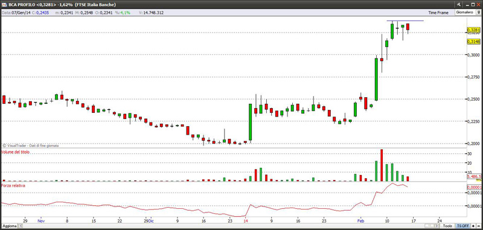Click the BCA PROFILO title text

(21, 5)
